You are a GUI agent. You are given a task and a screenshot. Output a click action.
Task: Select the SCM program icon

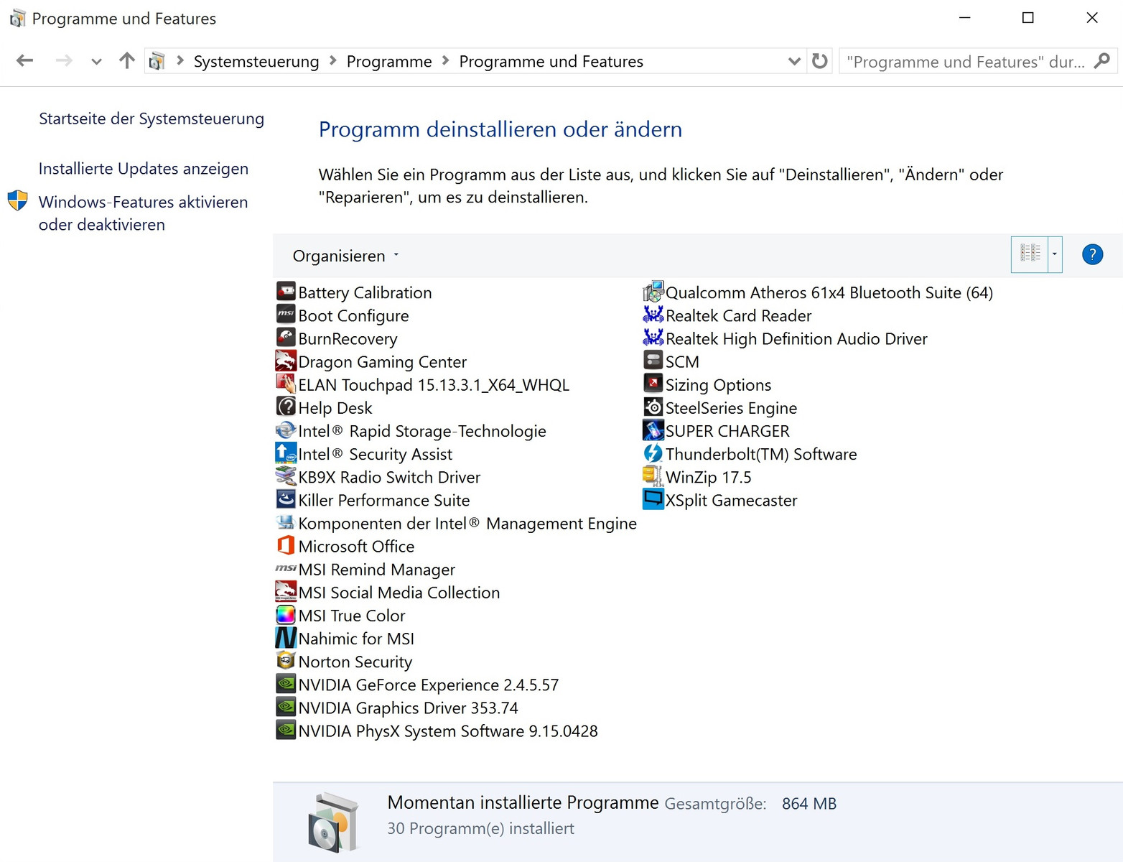click(x=653, y=361)
